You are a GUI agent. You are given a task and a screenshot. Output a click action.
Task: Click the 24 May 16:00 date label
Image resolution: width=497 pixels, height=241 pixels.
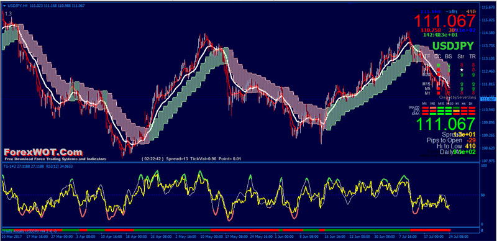[x=261, y=237]
